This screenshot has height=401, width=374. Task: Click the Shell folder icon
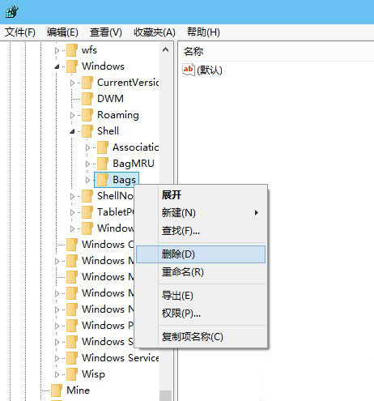point(87,131)
